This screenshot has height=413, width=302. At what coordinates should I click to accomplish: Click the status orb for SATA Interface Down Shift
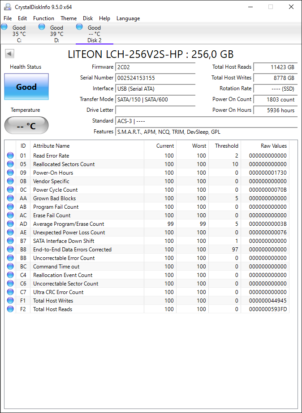tap(10, 241)
